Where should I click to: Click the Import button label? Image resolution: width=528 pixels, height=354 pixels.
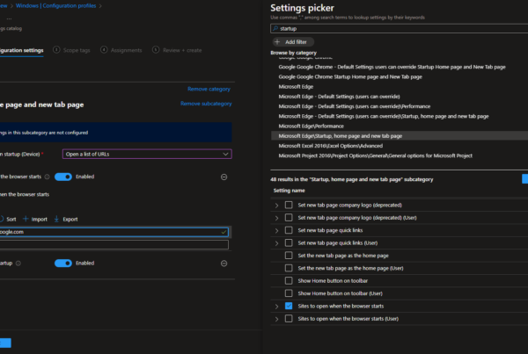click(x=39, y=220)
